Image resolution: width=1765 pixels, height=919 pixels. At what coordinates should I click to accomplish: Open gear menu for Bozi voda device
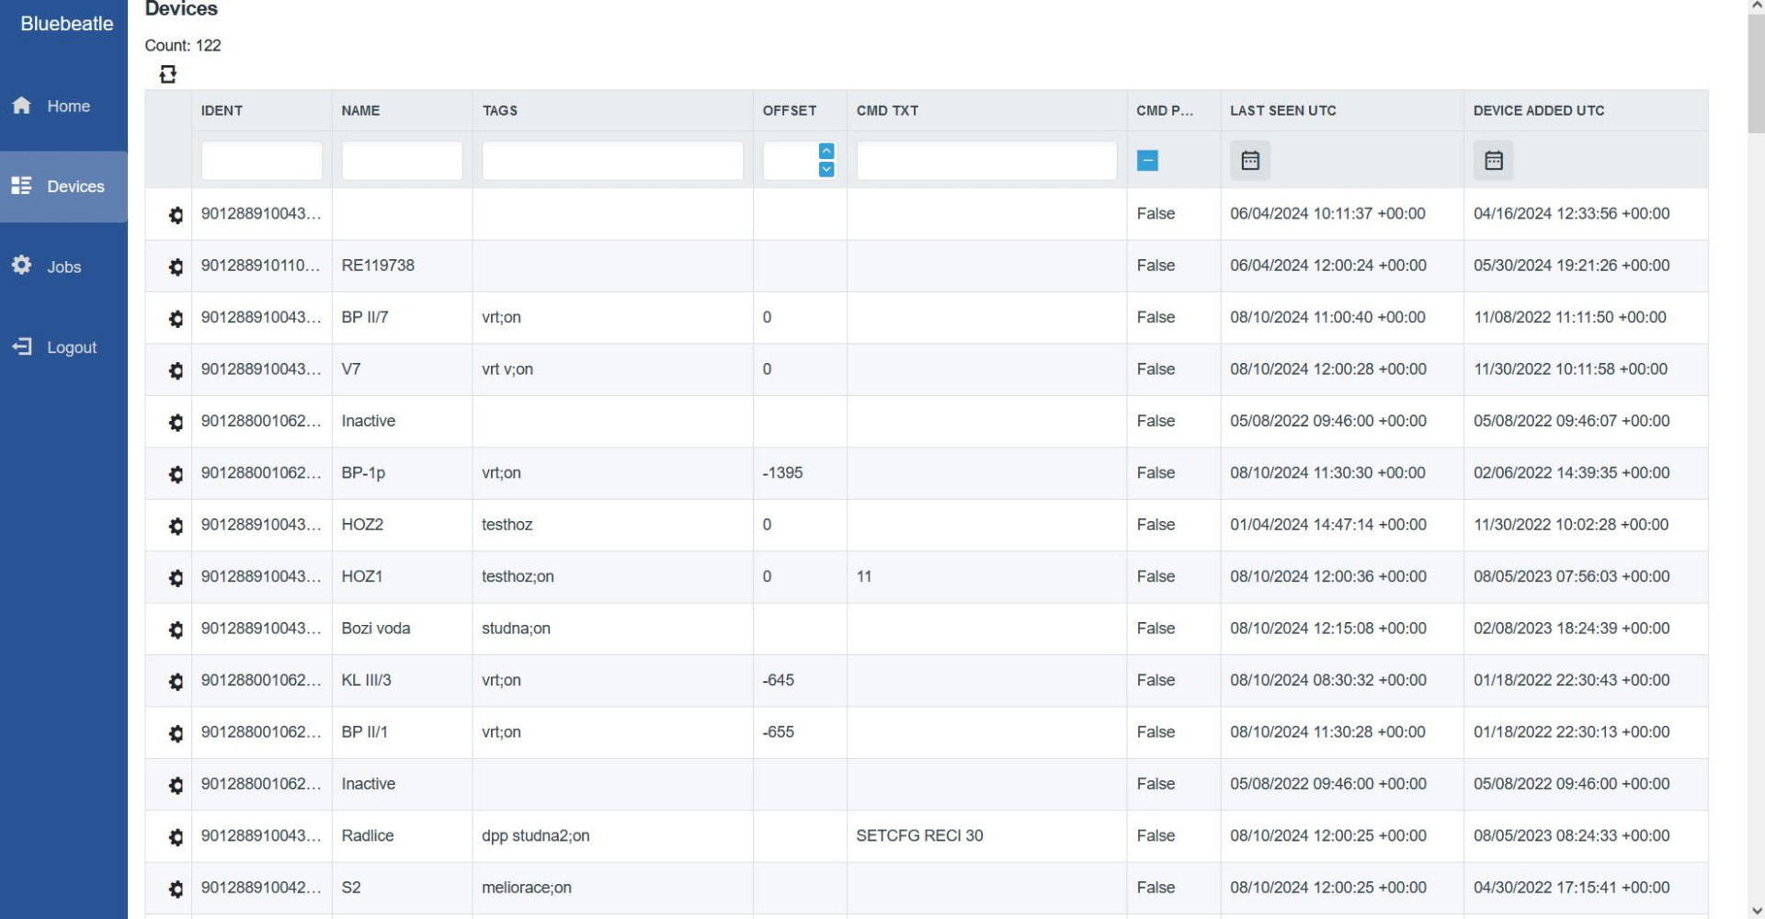(176, 630)
